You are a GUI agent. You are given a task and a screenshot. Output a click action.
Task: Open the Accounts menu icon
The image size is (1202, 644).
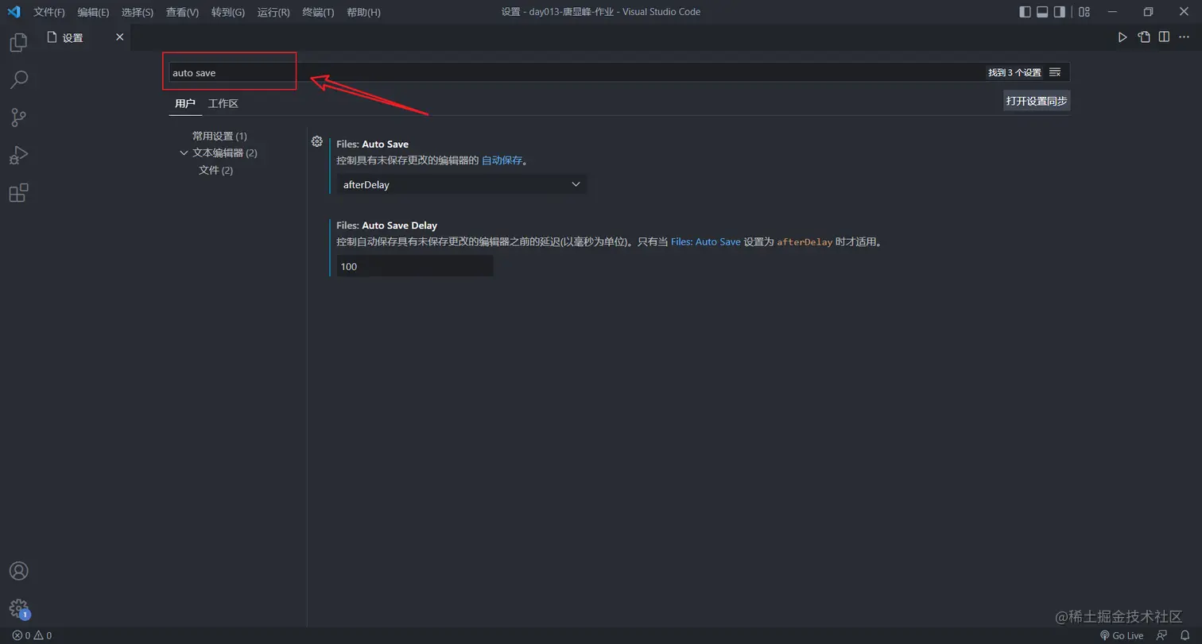pos(18,571)
